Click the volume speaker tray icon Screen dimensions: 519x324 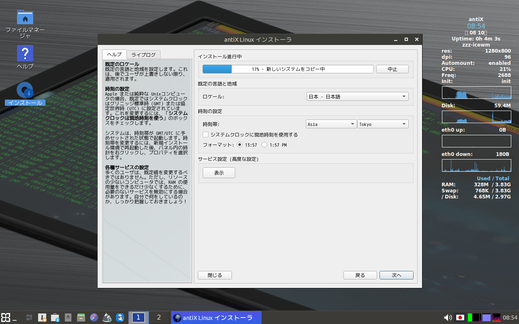[448, 318]
